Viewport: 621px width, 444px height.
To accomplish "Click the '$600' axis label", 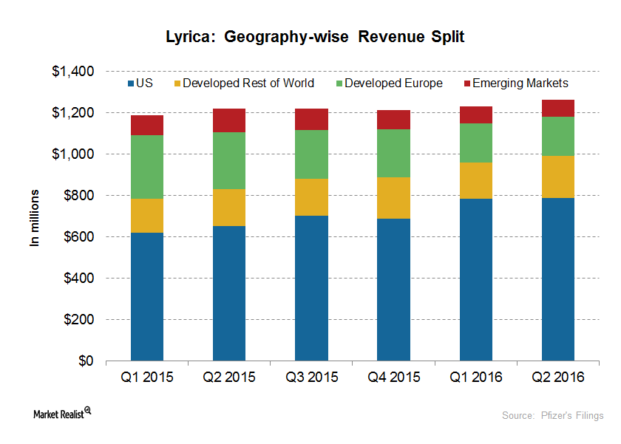I will coord(79,236).
